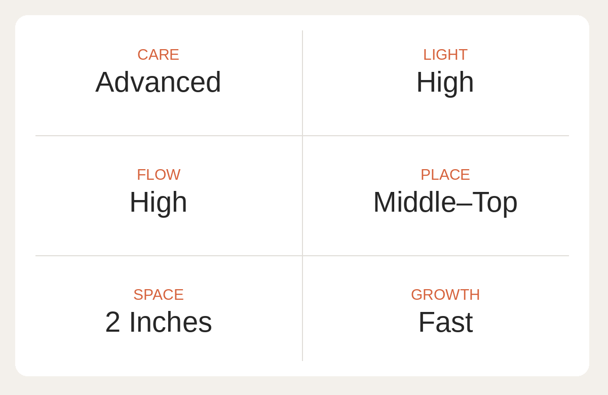The width and height of the screenshot is (608, 395).
Task: Click the CARE label
Action: tap(158, 55)
